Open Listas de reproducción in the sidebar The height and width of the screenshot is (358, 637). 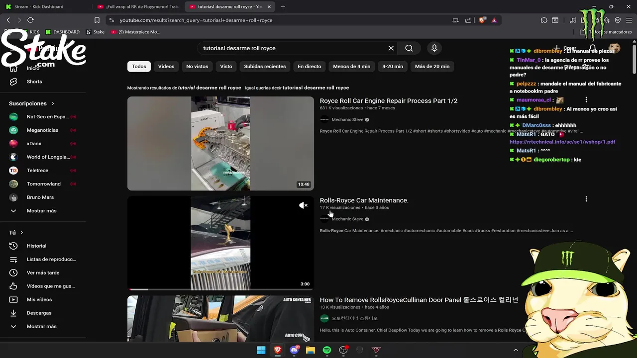coord(43,259)
